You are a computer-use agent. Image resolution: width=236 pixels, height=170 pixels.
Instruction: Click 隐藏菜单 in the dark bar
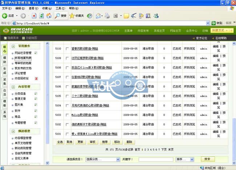11,38
